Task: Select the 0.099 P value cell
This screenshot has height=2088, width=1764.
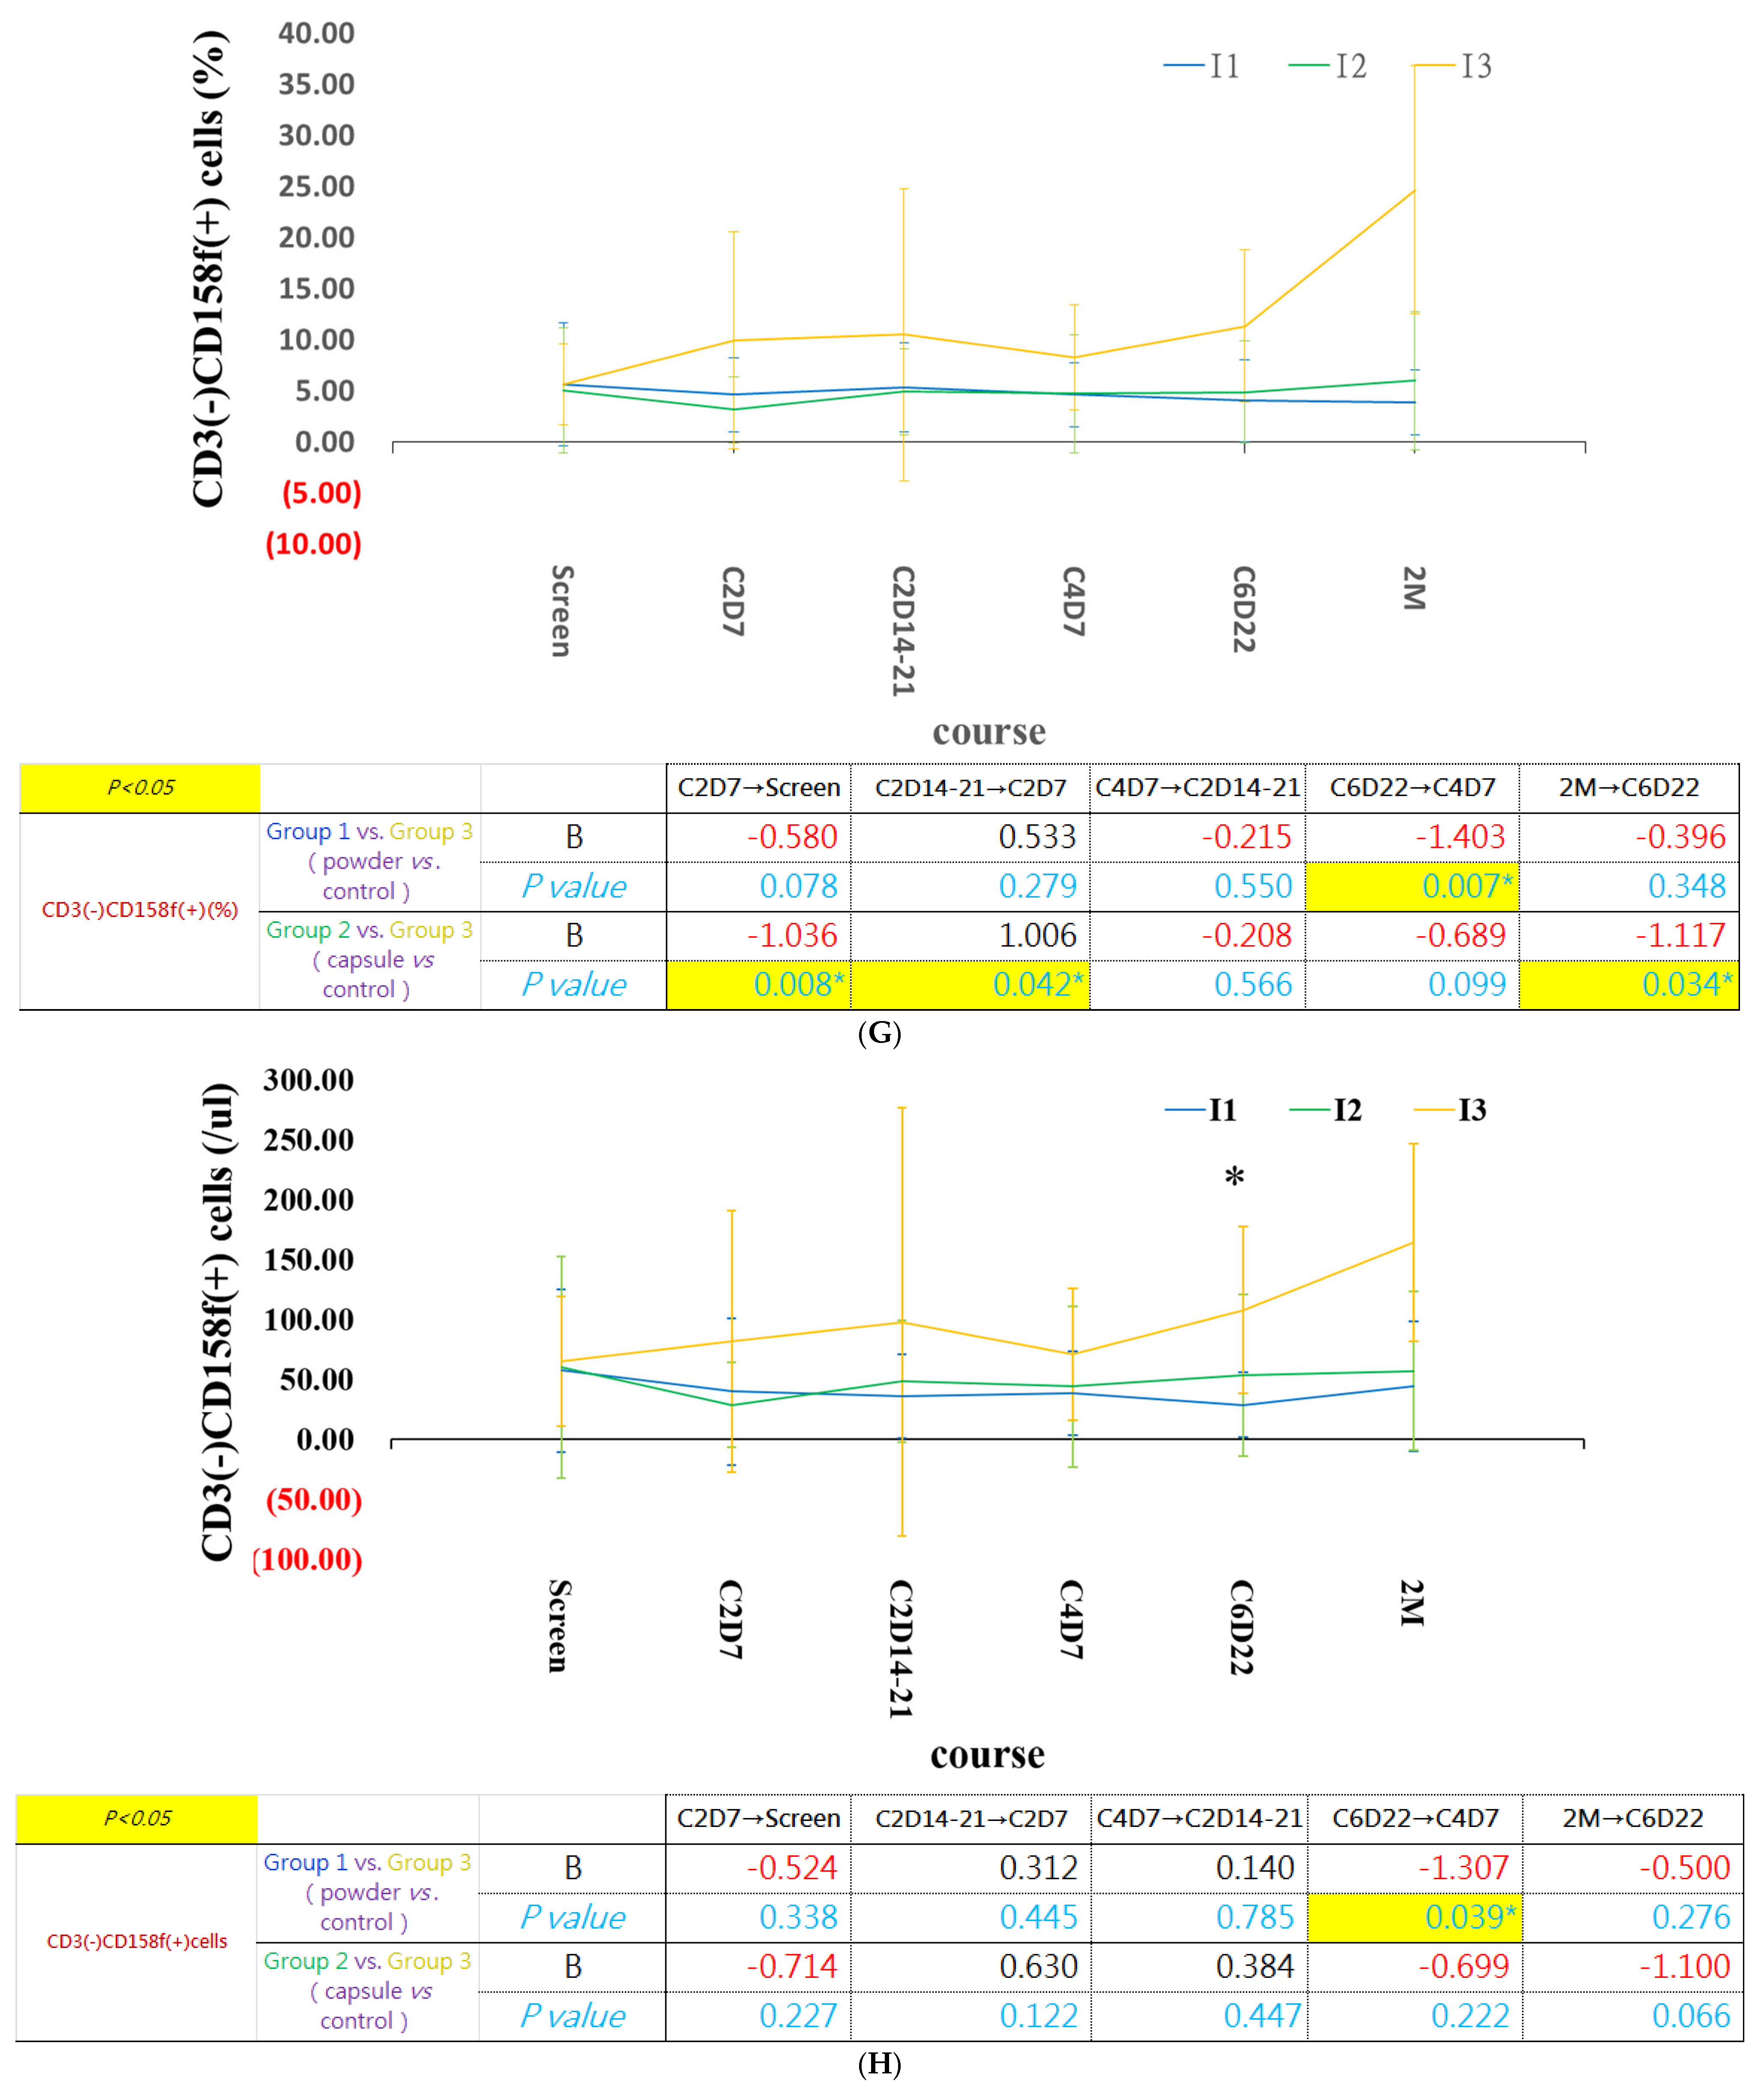Action: point(1412,985)
